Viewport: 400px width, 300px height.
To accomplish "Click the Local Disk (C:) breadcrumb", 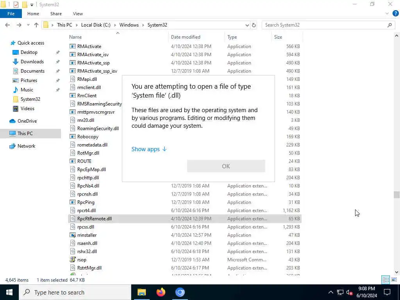I will tap(96, 25).
